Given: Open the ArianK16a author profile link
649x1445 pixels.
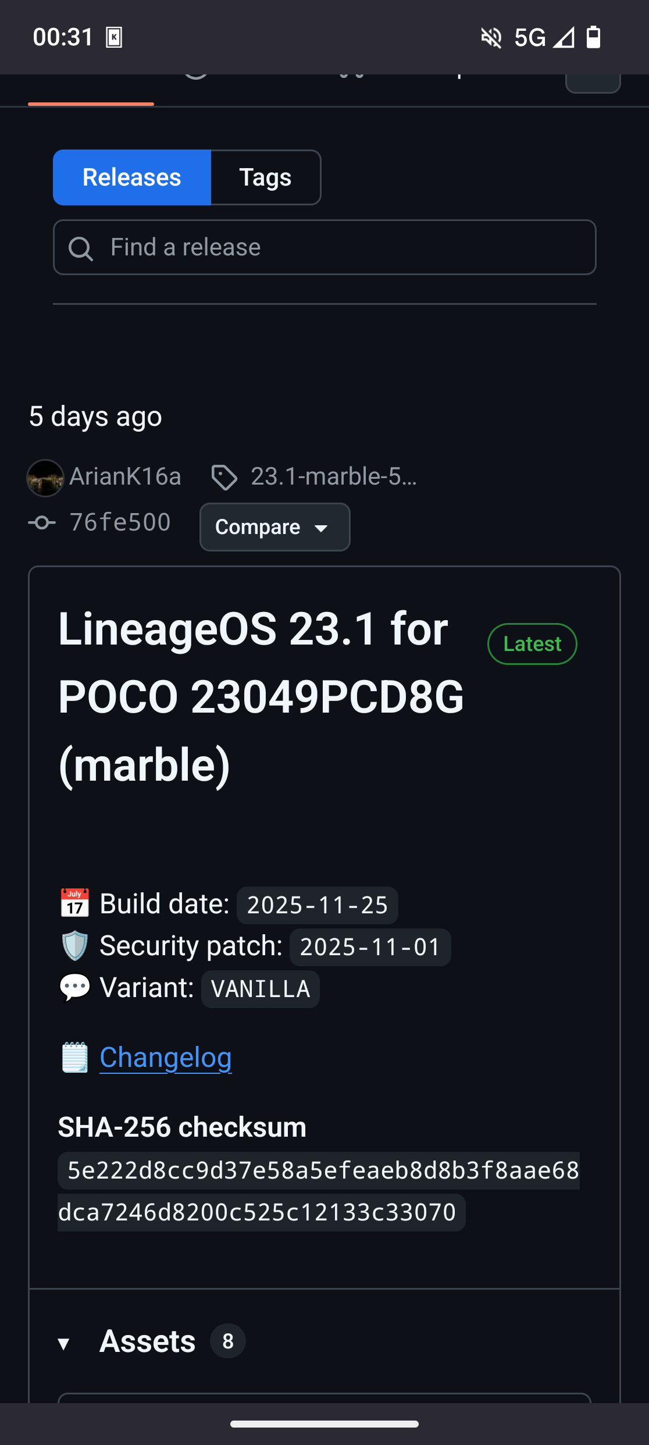Looking at the screenshot, I should 125,476.
